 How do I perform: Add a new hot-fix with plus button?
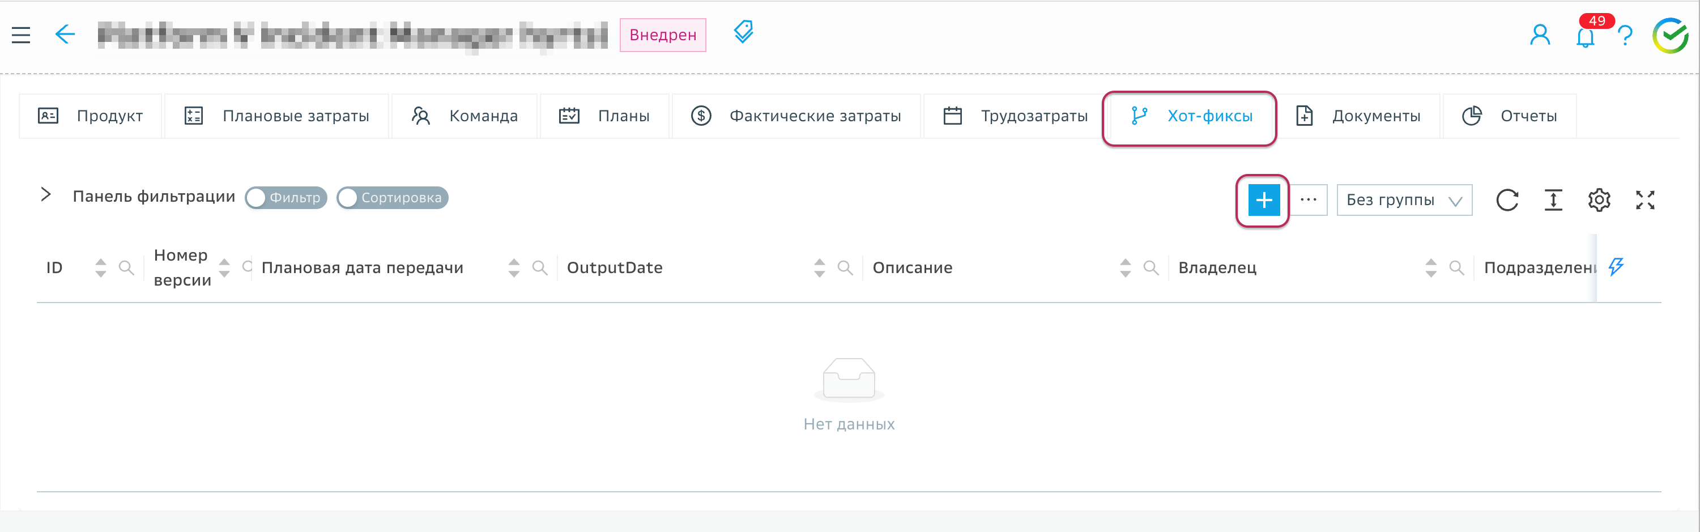(1263, 200)
